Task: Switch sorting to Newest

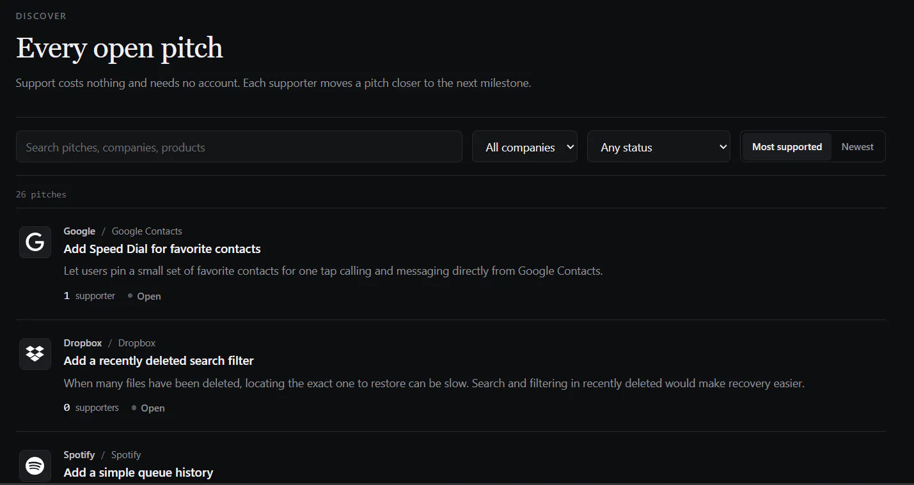Action: point(857,147)
